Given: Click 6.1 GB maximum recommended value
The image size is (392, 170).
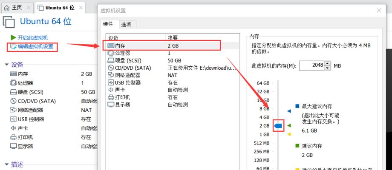Looking at the screenshot, I should pyautogui.click(x=309, y=130).
